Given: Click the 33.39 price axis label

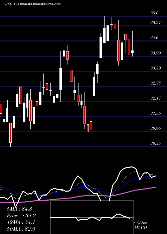Looking at the screenshot, I should 156,68.
